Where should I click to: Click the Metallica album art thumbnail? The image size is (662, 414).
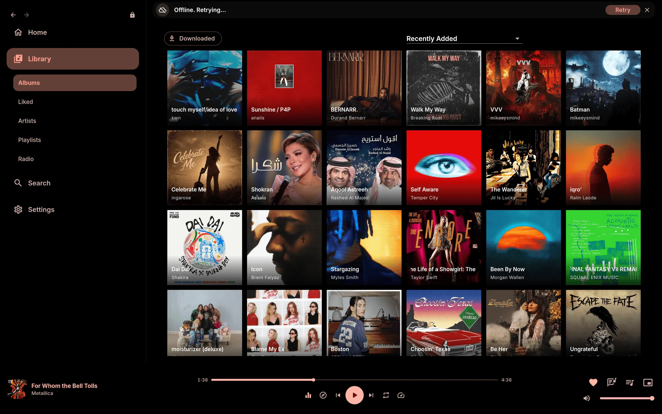click(x=17, y=389)
